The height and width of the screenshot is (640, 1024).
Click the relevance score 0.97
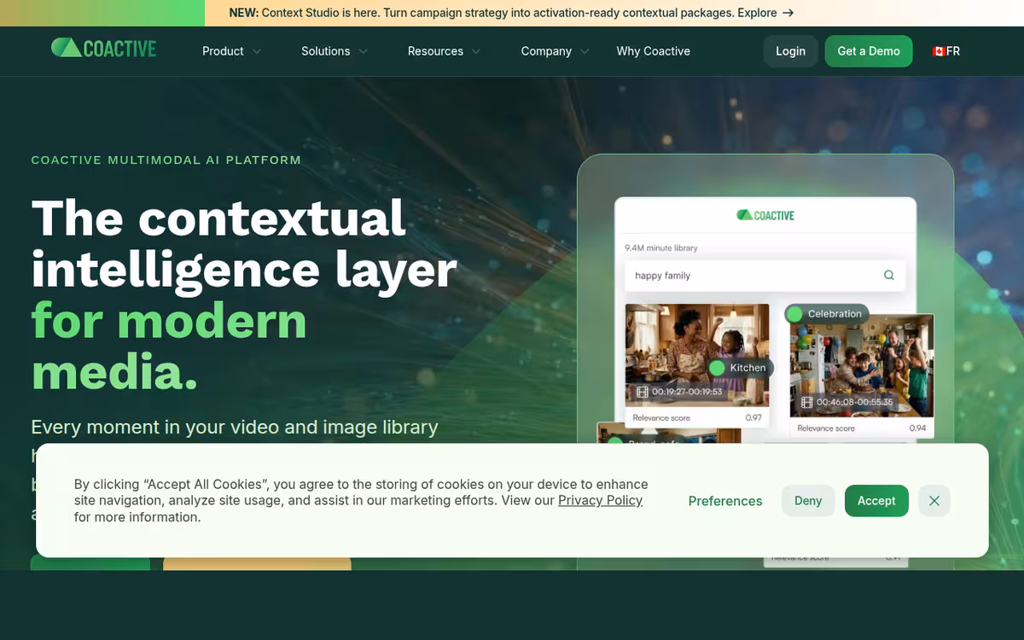click(753, 418)
